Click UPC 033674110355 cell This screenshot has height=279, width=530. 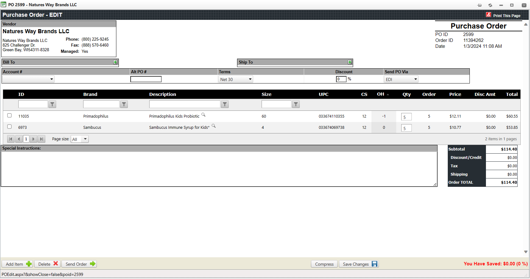coord(331,116)
